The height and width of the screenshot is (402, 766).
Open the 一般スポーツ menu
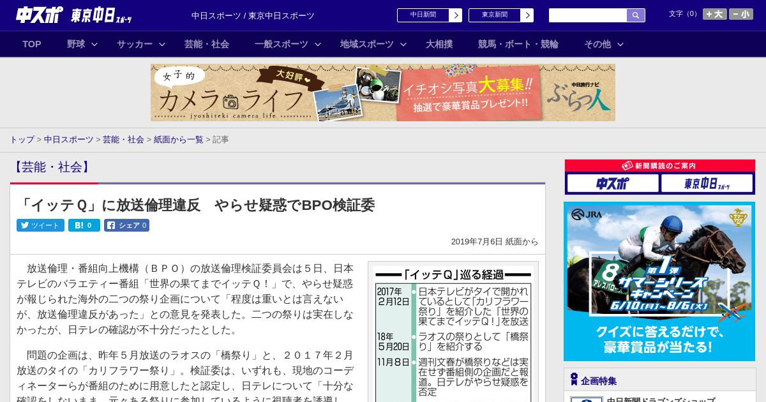coord(282,44)
